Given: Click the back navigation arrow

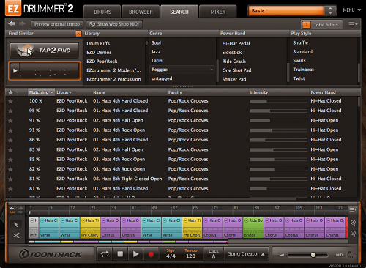Looking at the screenshot, I should pos(11,23).
